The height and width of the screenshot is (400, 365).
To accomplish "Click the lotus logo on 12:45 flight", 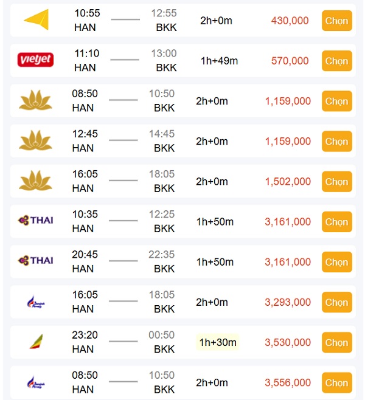I will (x=36, y=141).
